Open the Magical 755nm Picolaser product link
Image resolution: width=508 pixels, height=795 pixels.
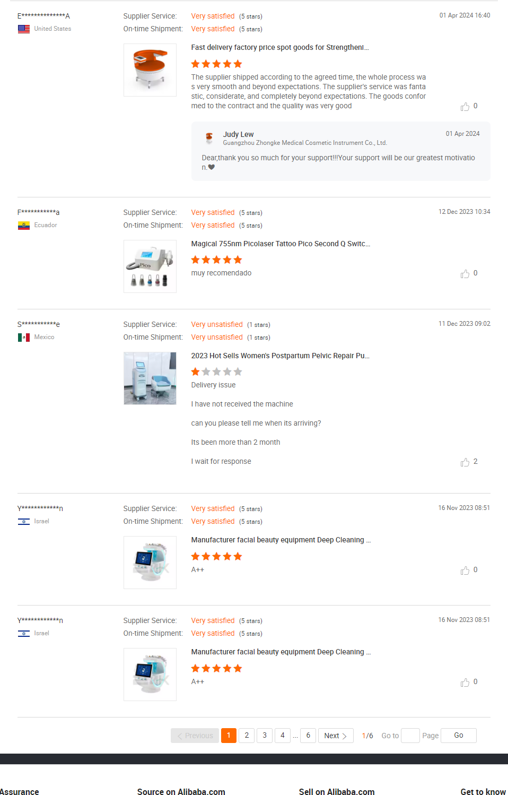click(x=281, y=244)
